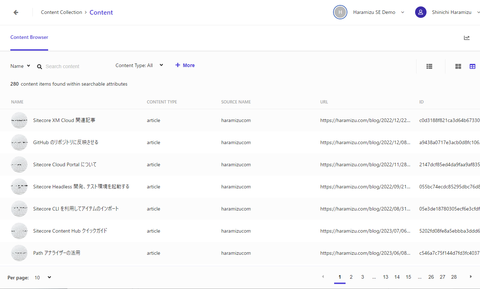480x289 pixels.
Task: Click the 280 content items found text
Action: pos(69,84)
